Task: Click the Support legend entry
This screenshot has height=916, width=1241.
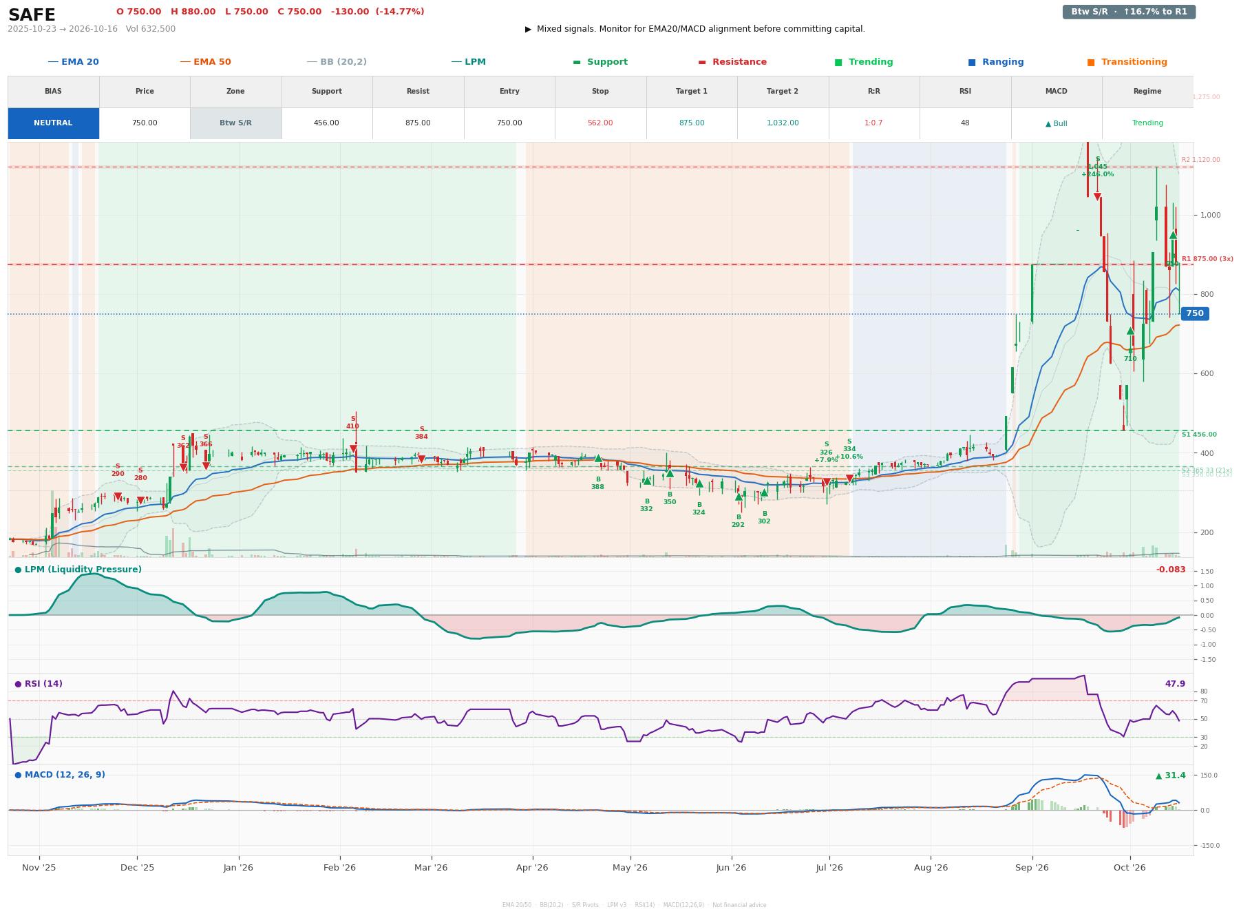Action: click(600, 62)
